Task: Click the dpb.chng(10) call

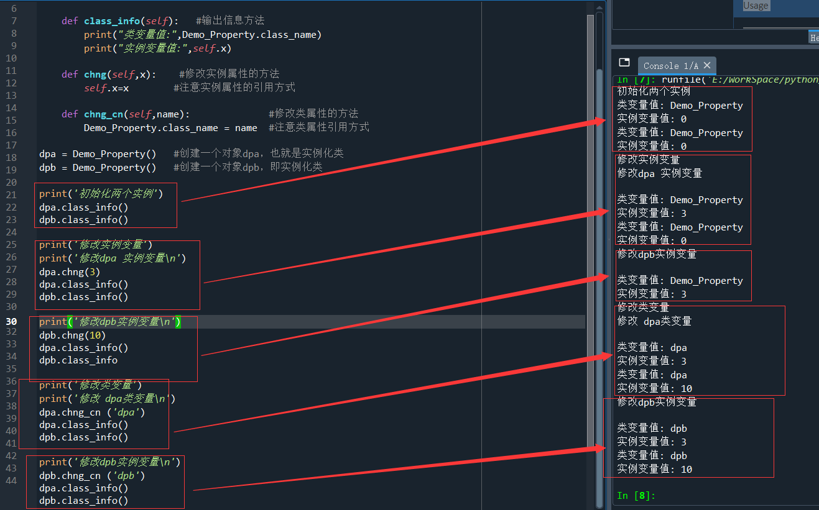Action: pyautogui.click(x=72, y=335)
